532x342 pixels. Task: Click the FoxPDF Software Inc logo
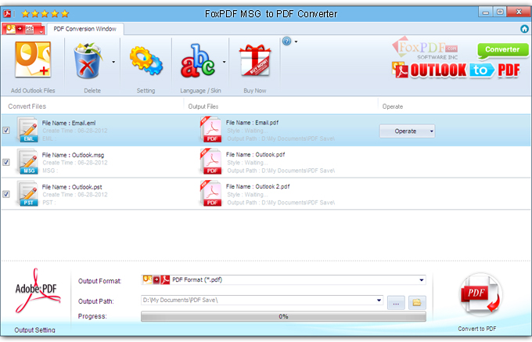coord(426,49)
